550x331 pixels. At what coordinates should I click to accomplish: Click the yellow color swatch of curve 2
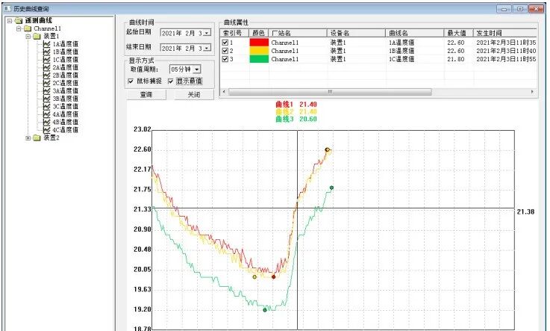[259, 51]
